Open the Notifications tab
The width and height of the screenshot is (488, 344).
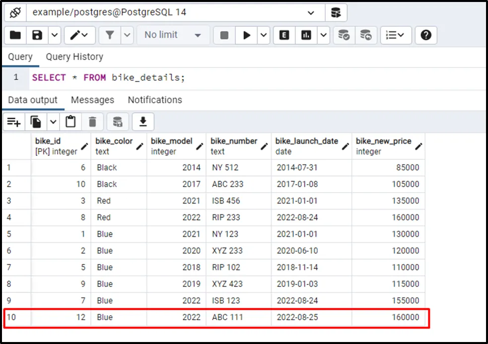155,100
